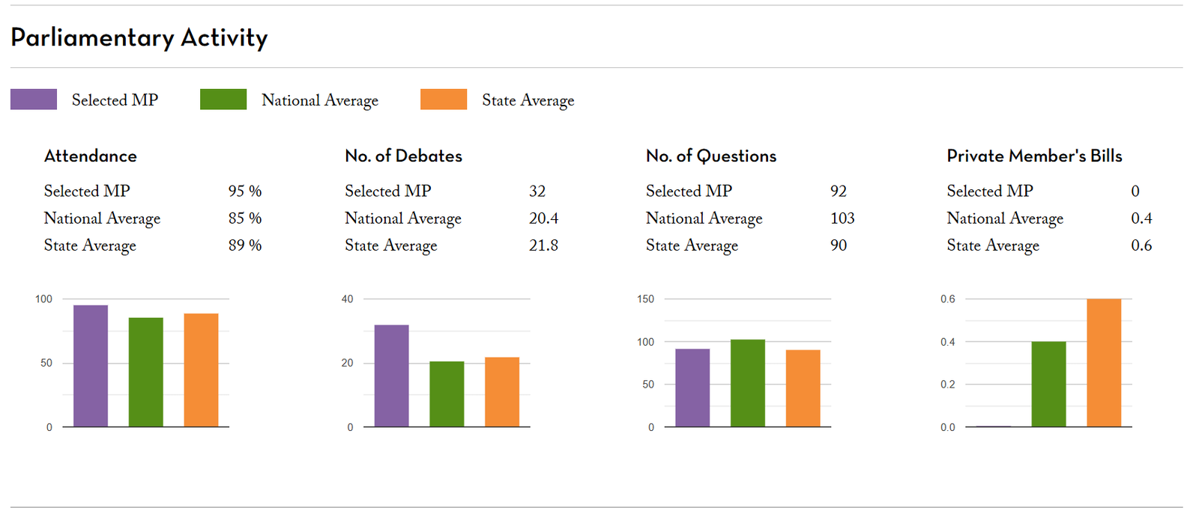Viewport: 1199px width, 508px height.
Task: Click the debates value 21.8
Action: pos(544,245)
